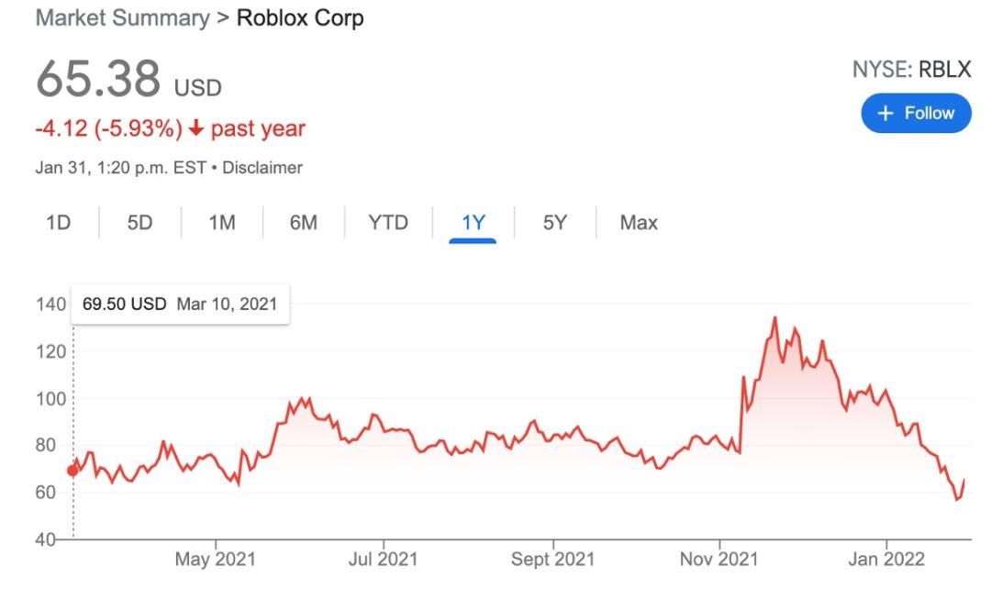Show the 1M price chart

click(x=222, y=222)
